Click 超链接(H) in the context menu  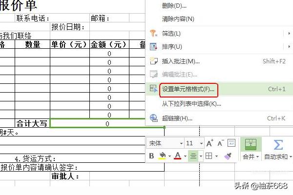(177, 118)
